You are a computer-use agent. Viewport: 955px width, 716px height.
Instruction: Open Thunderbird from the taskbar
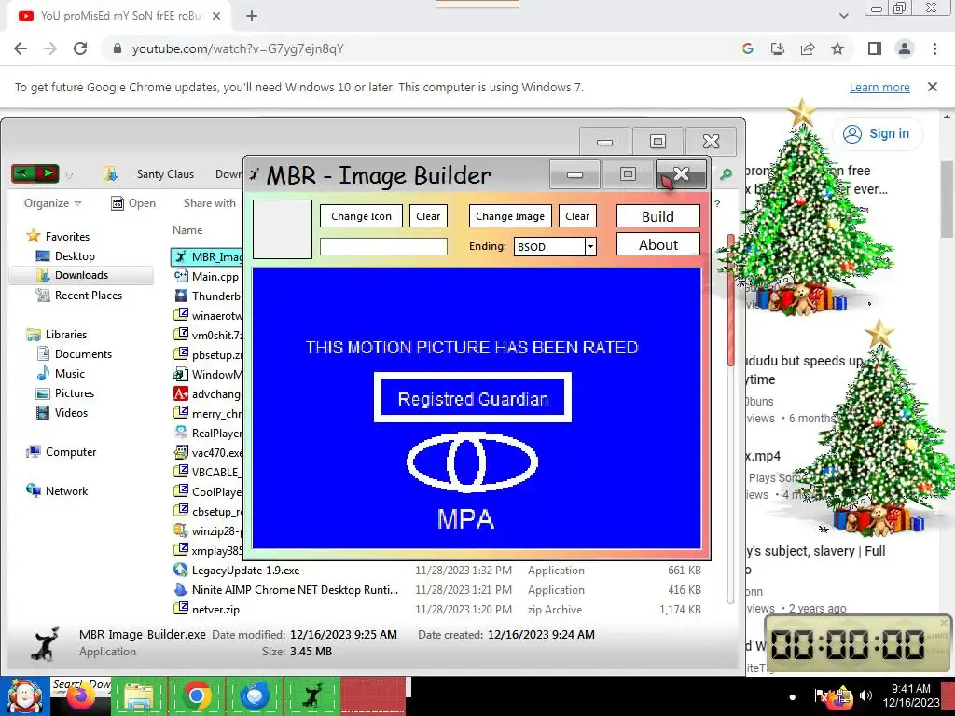[255, 695]
